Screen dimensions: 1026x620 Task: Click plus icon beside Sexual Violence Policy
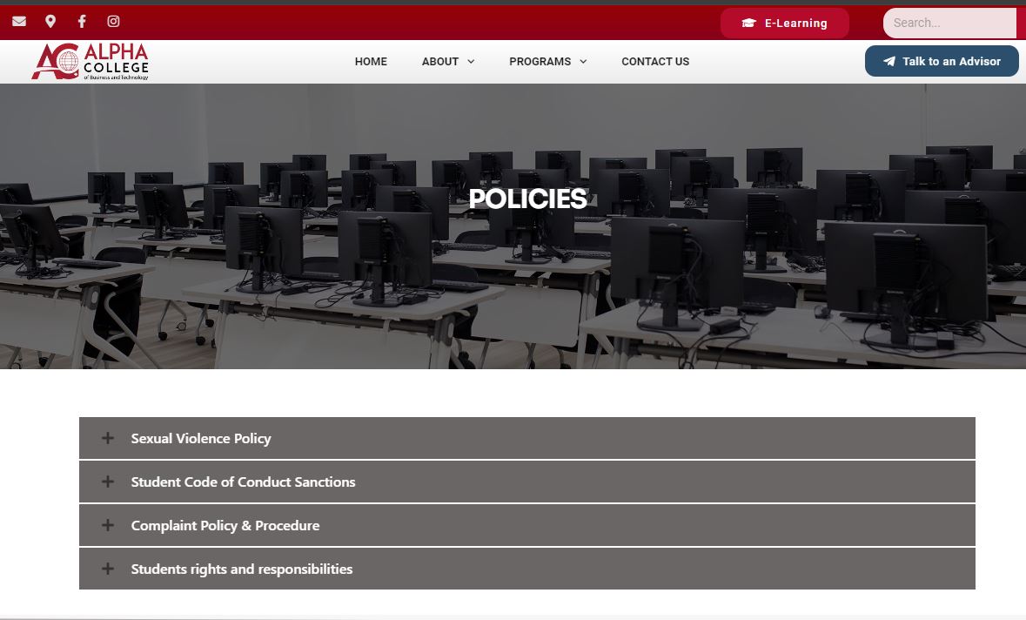pyautogui.click(x=108, y=438)
